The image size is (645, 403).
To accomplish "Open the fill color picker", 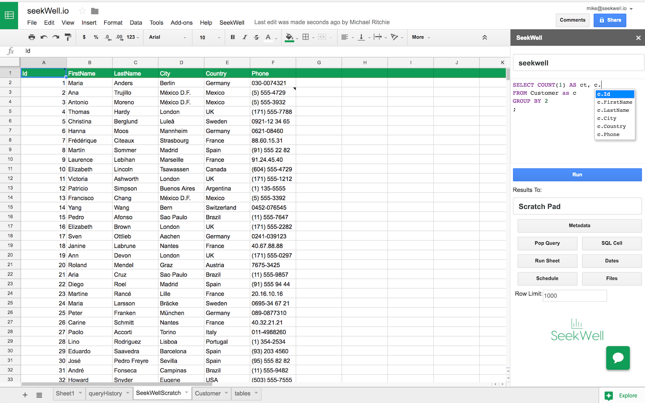I will pyautogui.click(x=289, y=37).
